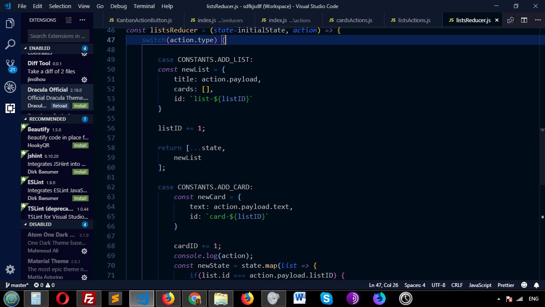The height and width of the screenshot is (307, 545).
Task: Open FileZilla from the taskbar
Action: 89,298
